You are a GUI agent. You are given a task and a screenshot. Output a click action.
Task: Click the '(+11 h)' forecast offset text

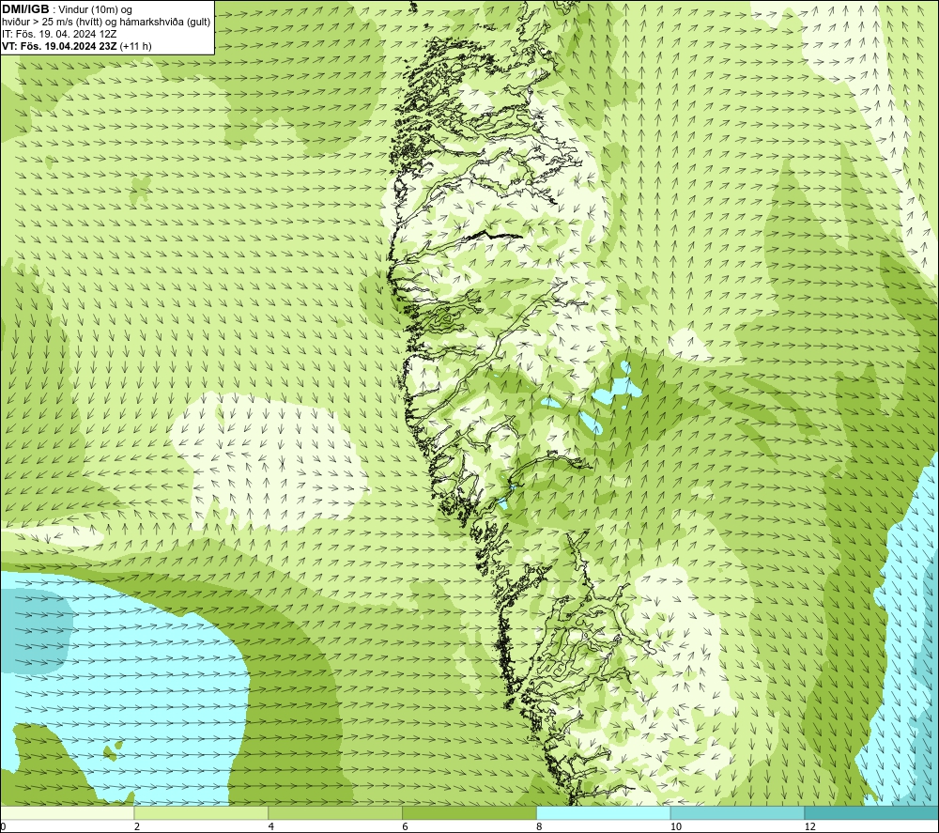(x=136, y=46)
